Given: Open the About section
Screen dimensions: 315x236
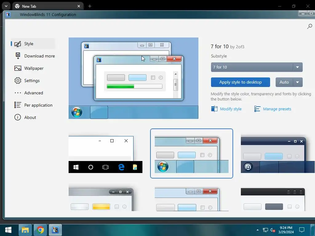Looking at the screenshot, I should (x=33, y=117).
